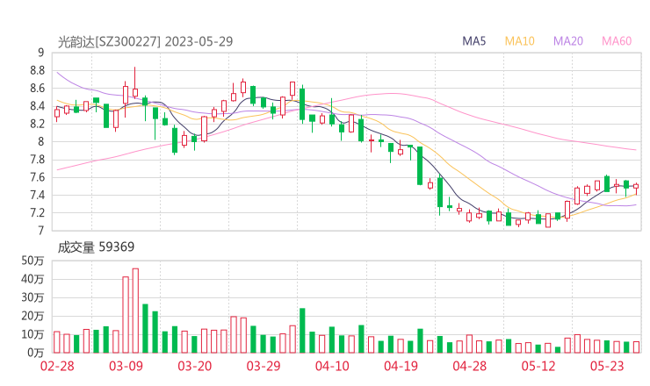This screenshot has width=650, height=386.
Task: Click the 05-12 date axis label
Action: pyautogui.click(x=538, y=366)
